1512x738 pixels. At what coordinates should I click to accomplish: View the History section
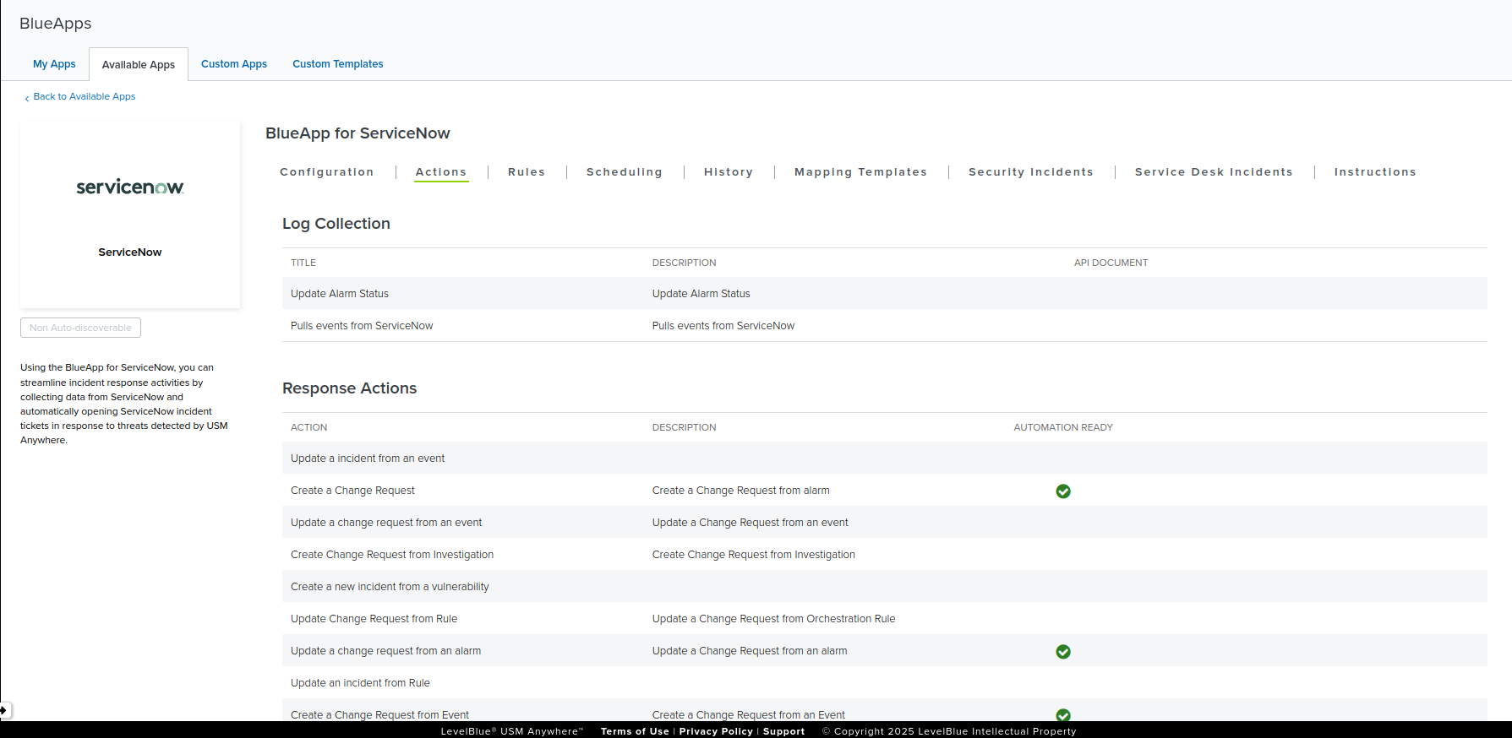[x=729, y=172]
